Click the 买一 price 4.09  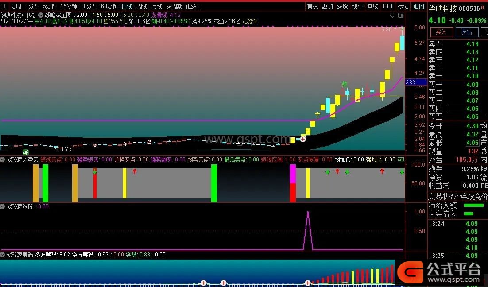[x=473, y=84]
